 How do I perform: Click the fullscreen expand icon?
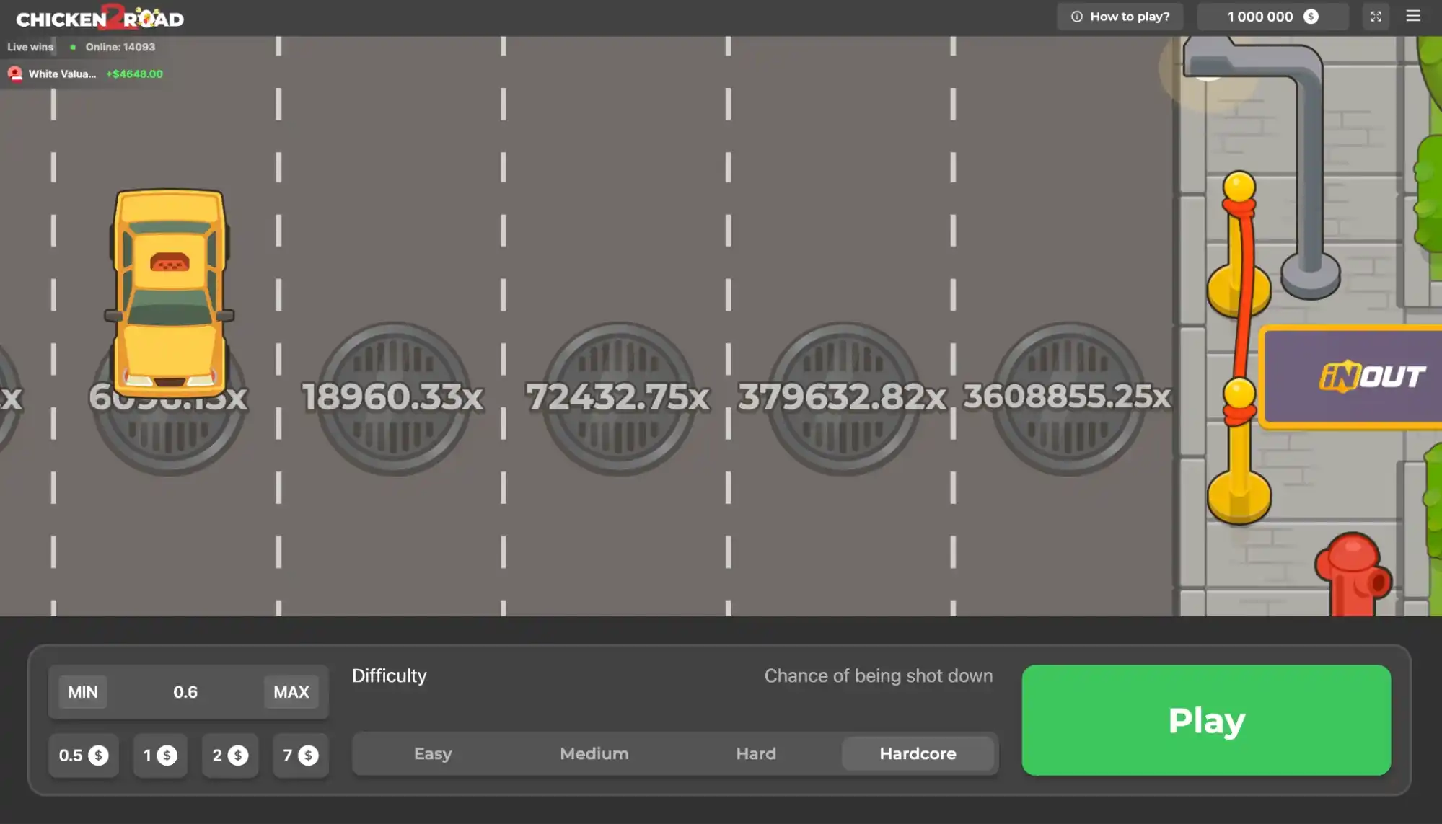point(1376,17)
